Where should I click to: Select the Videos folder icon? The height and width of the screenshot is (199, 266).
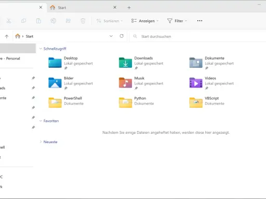196,82
